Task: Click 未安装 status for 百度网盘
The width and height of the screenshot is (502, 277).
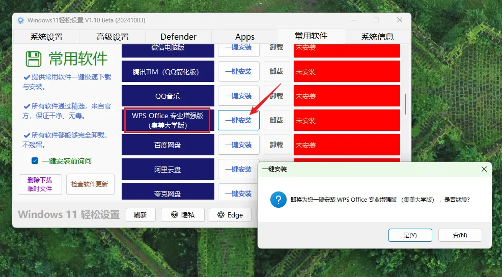Action: coord(347,145)
